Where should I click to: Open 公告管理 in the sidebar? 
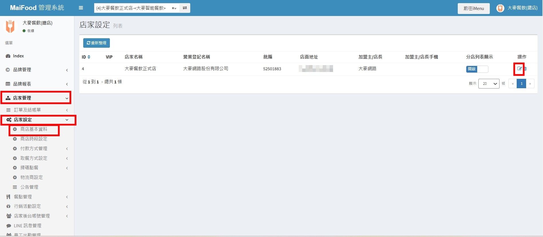[29, 187]
